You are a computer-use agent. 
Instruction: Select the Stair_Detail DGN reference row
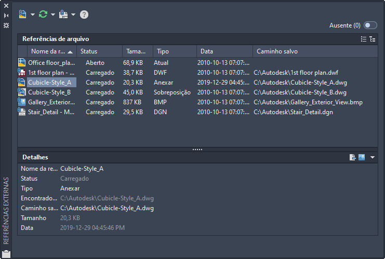point(51,112)
